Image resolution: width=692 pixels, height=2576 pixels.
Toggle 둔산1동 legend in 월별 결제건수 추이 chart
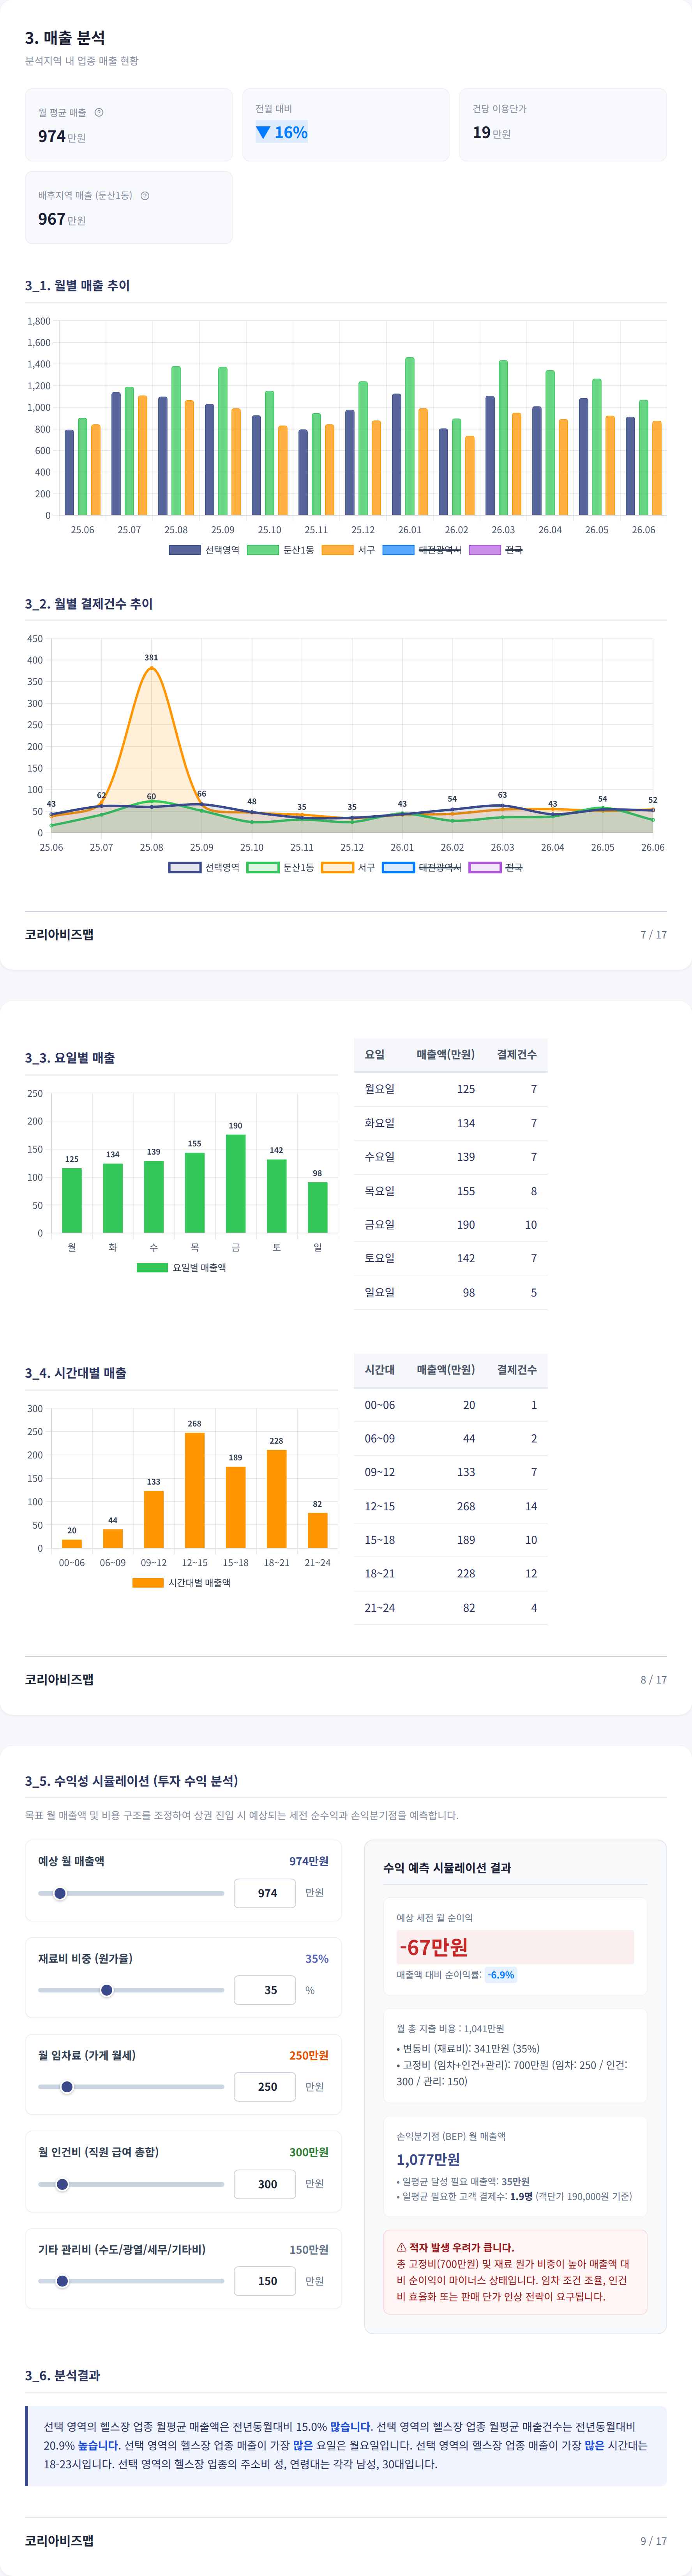pyautogui.click(x=281, y=867)
